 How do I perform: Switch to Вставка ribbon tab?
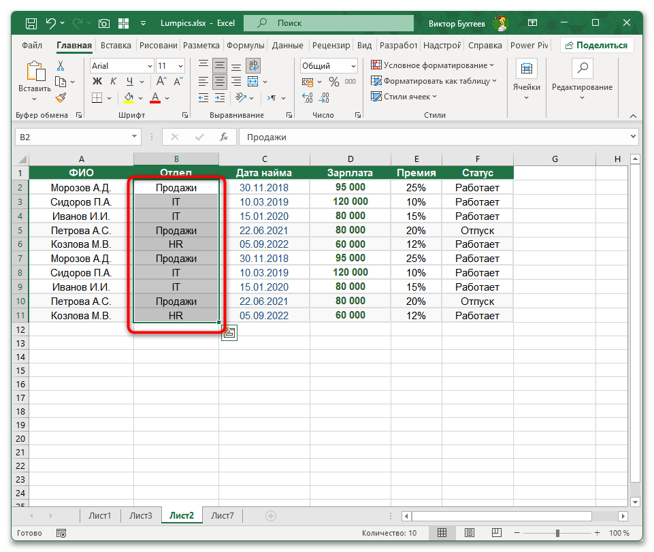[116, 45]
